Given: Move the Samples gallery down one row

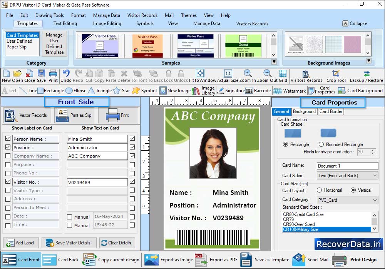Looking at the screenshot, I should pos(273,55).
